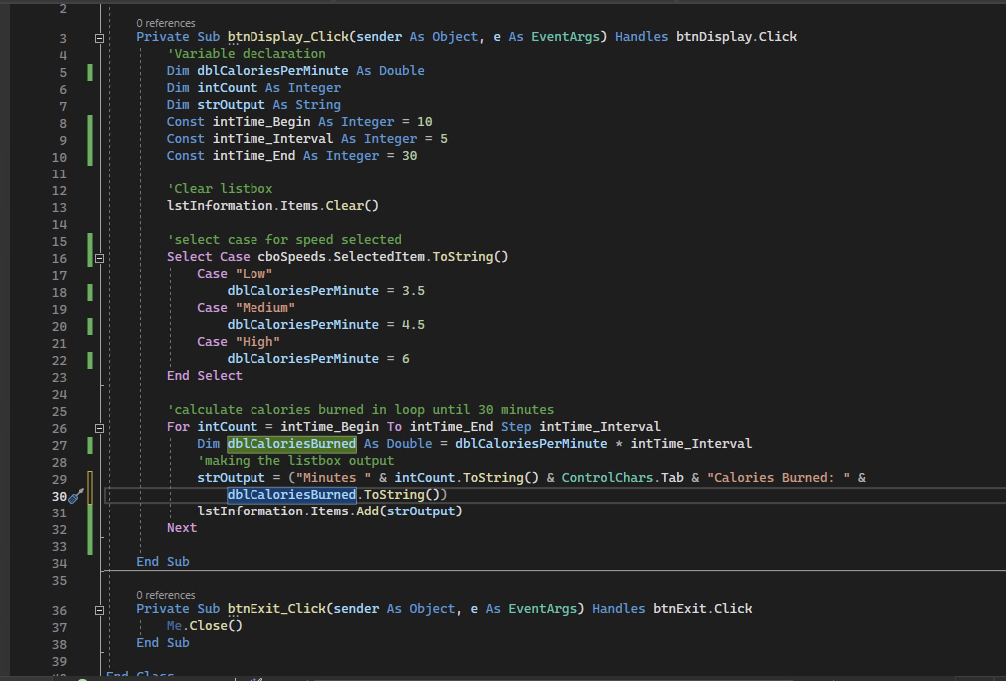1006x681 pixels.
Task: Collapse the Select Case block at line 16
Action: [98, 259]
